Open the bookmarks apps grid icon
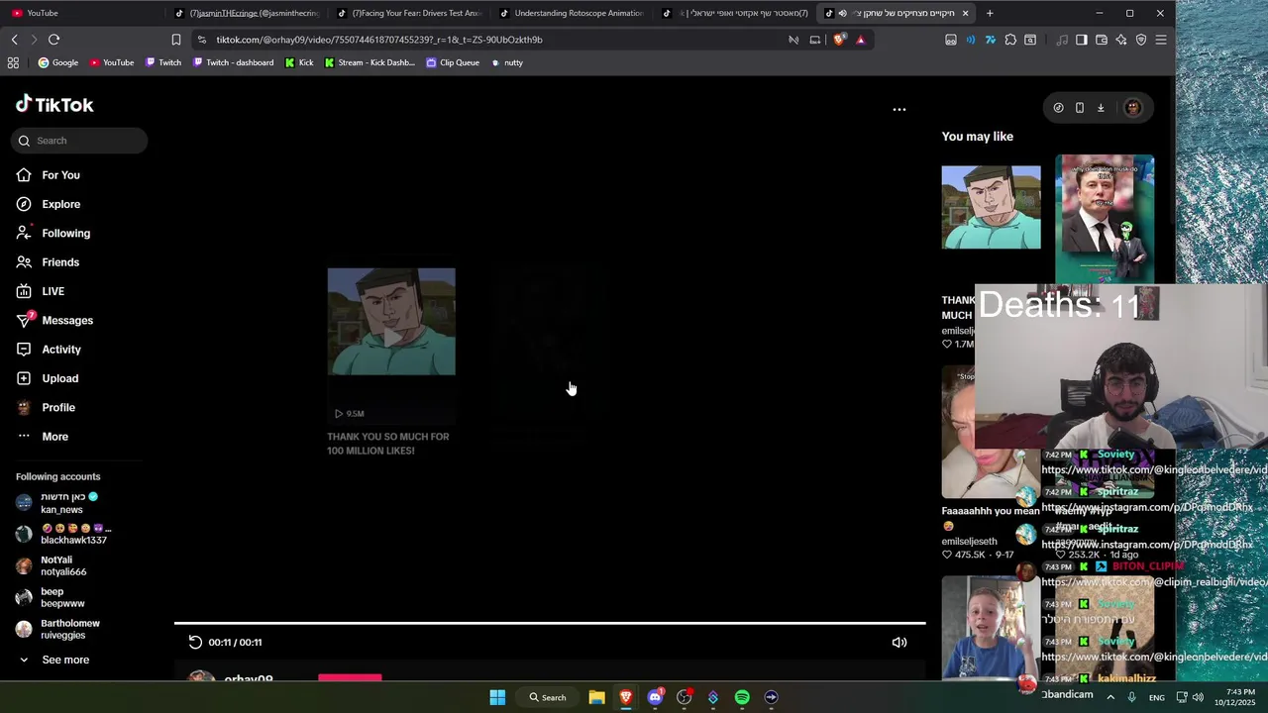This screenshot has height=713, width=1268. click(x=13, y=62)
